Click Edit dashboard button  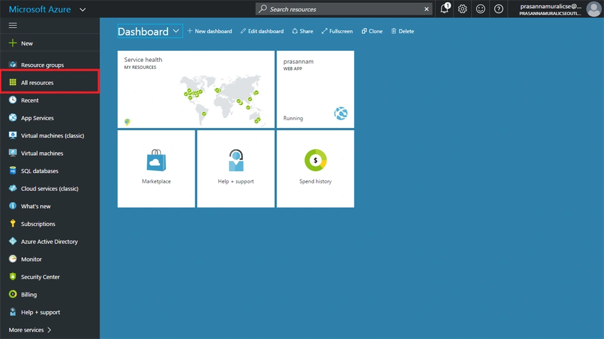tap(262, 31)
